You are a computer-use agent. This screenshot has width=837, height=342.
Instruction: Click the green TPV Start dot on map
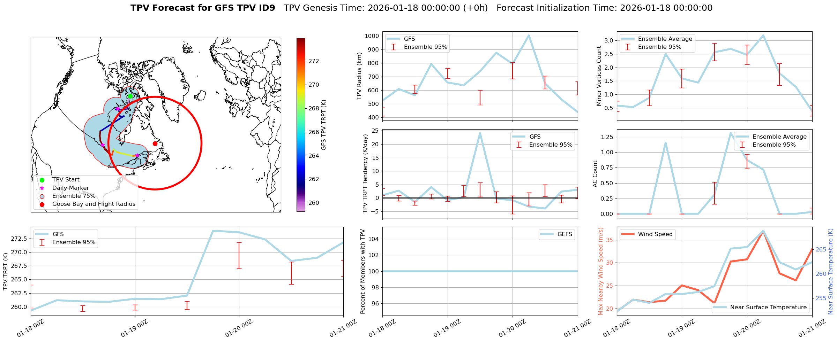pos(130,96)
